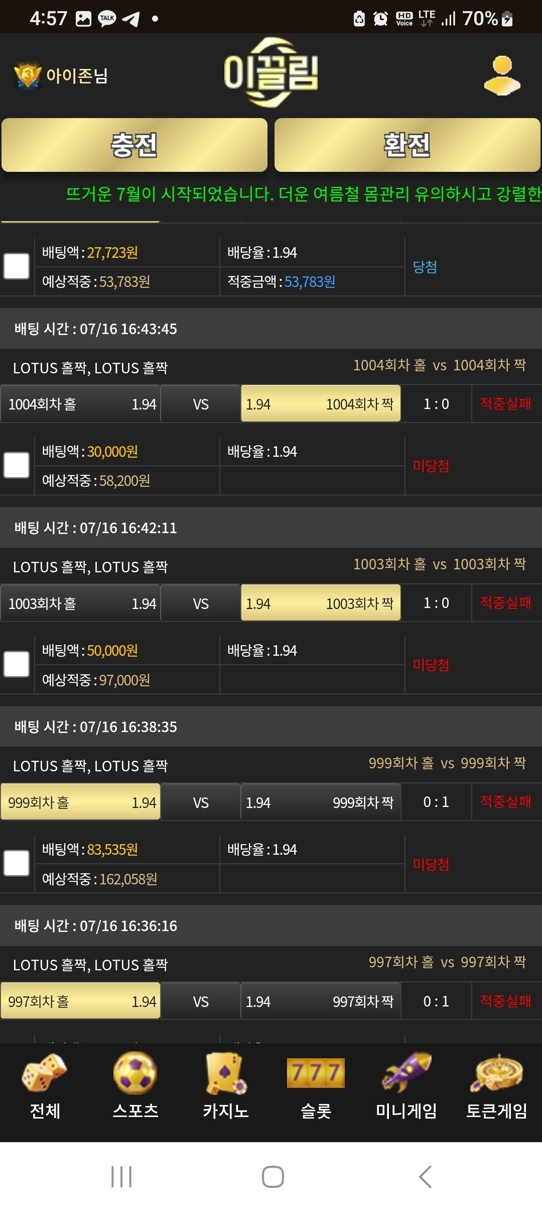Check the box for the 27,723원 bet
542x1210 pixels.
(x=17, y=266)
